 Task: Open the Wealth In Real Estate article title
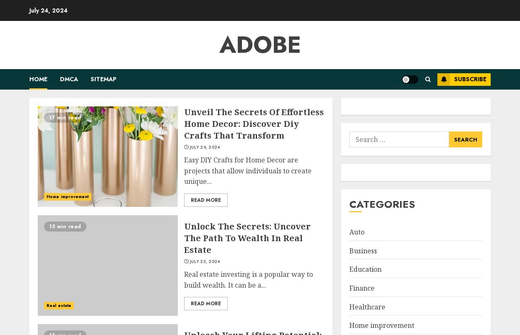[247, 238]
